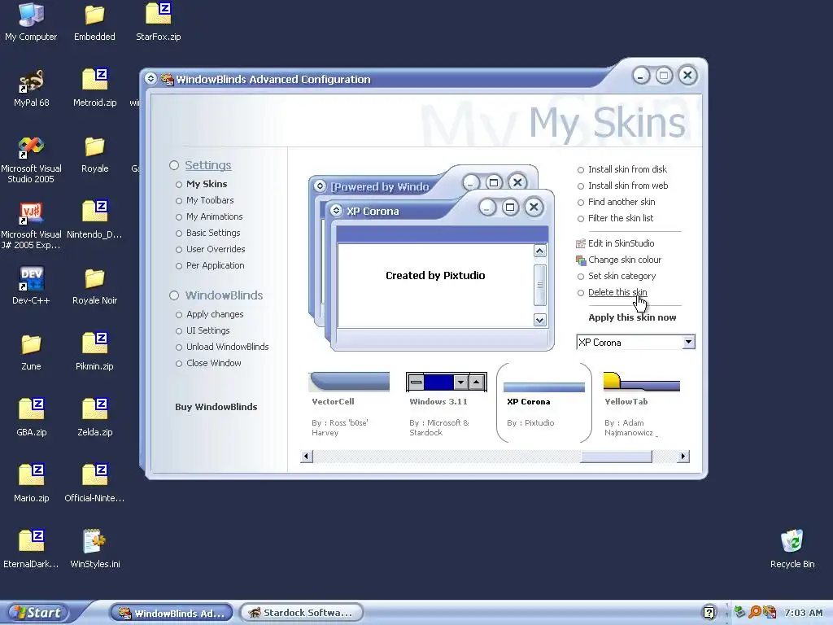The width and height of the screenshot is (833, 625).
Task: Click Apply changes in sidebar
Action: point(215,314)
